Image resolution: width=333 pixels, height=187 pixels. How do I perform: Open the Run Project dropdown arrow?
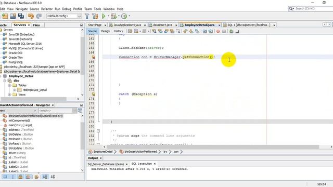tap(108, 16)
